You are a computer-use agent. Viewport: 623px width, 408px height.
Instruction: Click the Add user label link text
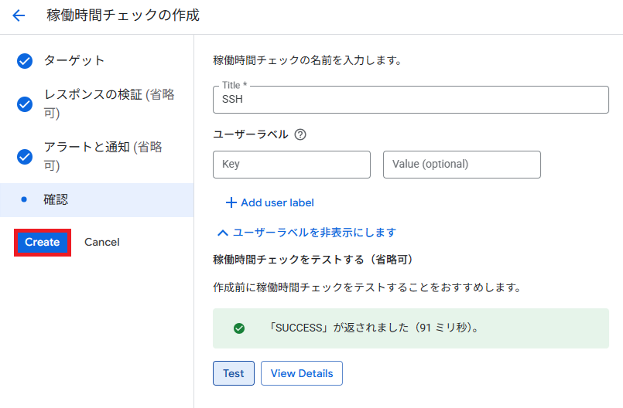click(277, 202)
